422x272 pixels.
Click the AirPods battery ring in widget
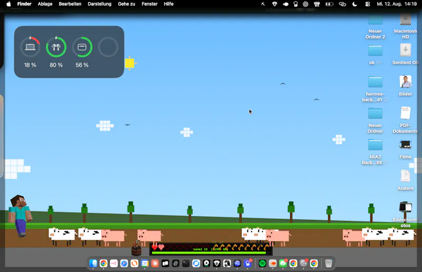click(56, 47)
